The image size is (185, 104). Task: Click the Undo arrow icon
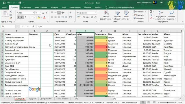[8, 3]
